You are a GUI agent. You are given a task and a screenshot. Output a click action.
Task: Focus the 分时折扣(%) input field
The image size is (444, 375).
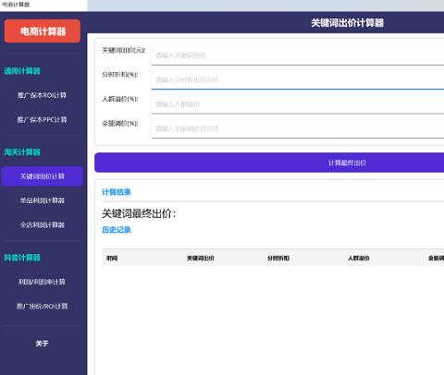coord(297,79)
